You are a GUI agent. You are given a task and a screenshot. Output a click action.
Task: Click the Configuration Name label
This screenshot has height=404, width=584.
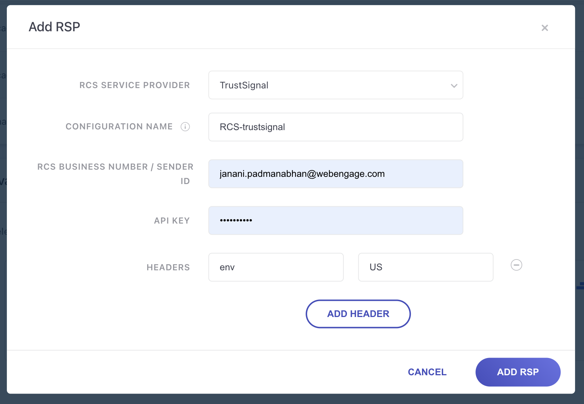click(119, 127)
